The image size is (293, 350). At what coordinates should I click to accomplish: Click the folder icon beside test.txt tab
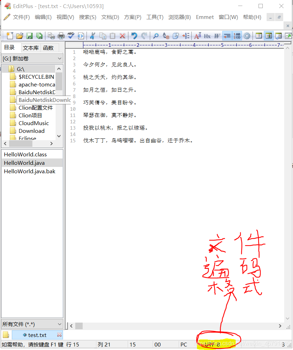(6, 335)
